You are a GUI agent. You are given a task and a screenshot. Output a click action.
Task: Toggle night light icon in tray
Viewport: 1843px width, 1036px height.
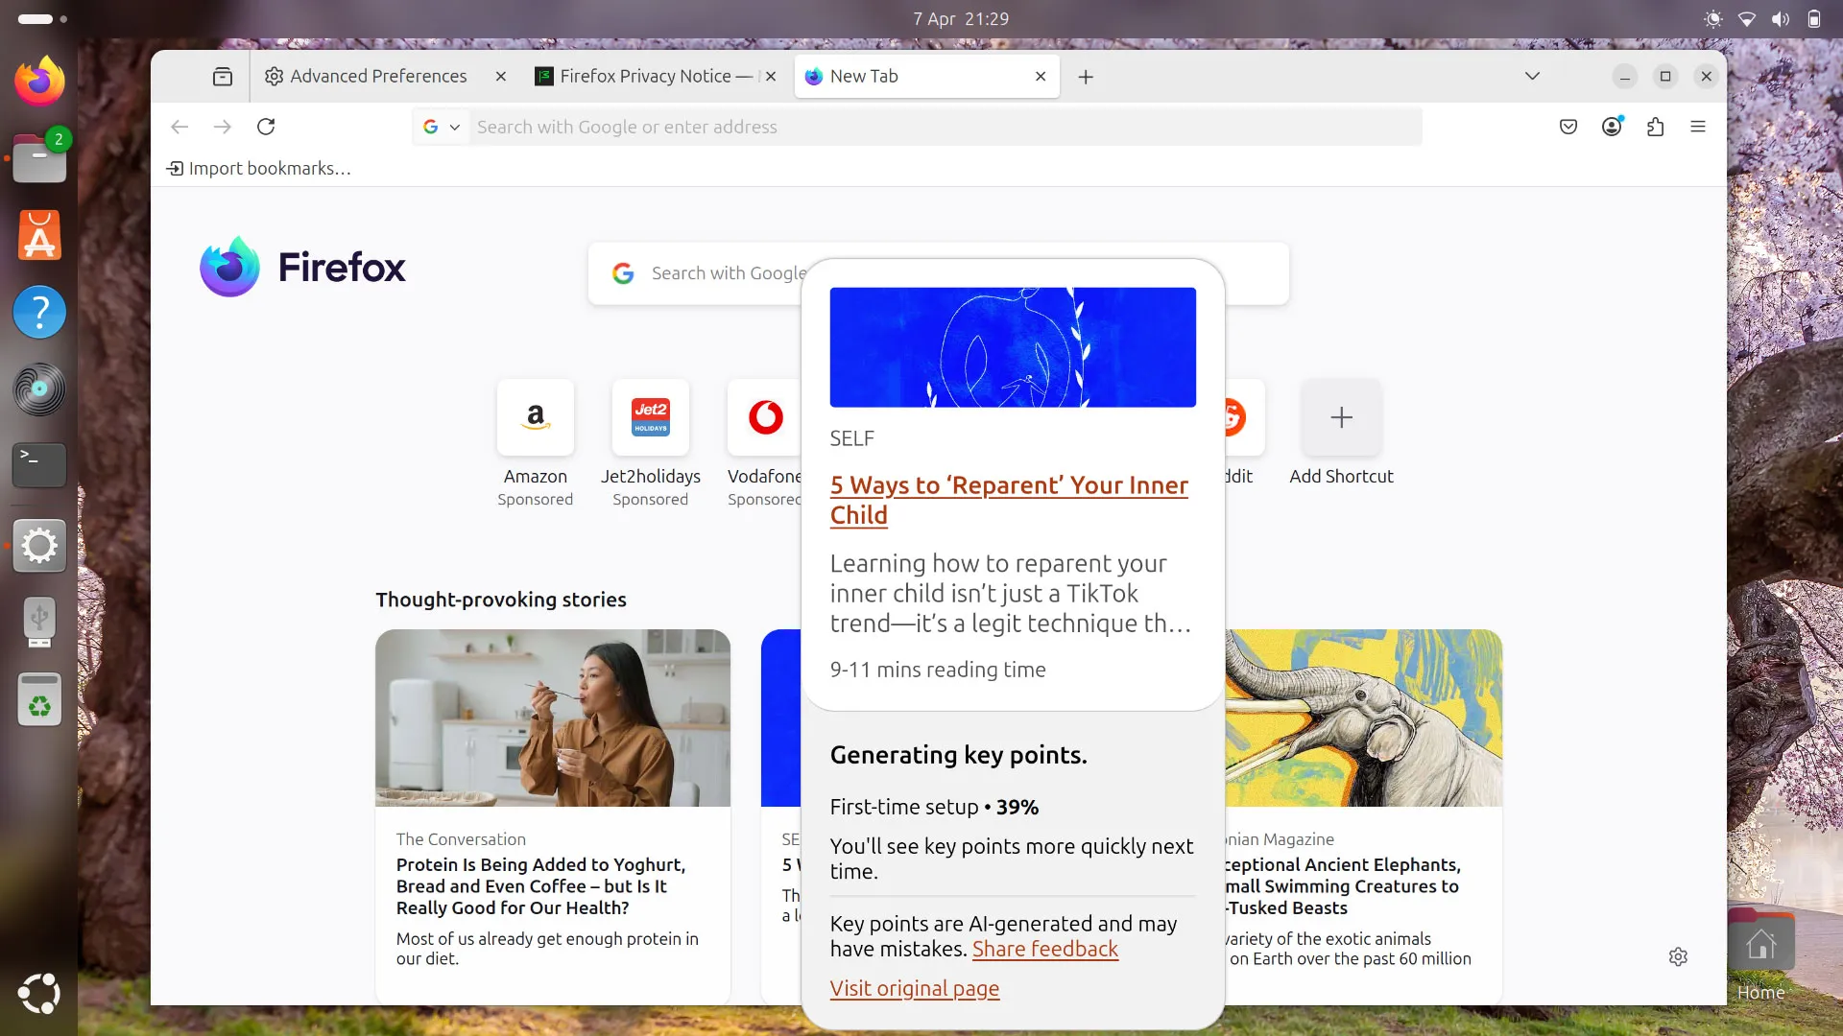coord(1712,18)
